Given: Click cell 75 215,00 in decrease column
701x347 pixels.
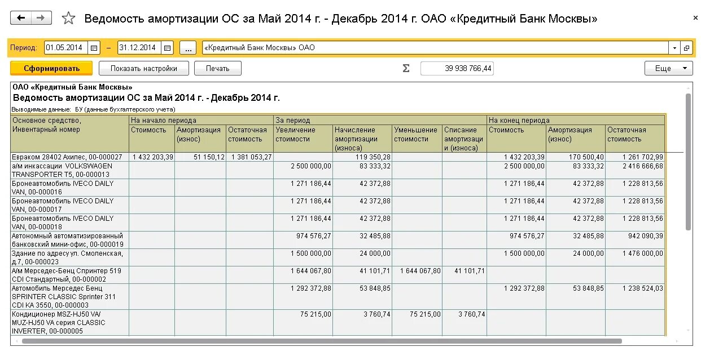Looking at the screenshot, I should [x=417, y=322].
